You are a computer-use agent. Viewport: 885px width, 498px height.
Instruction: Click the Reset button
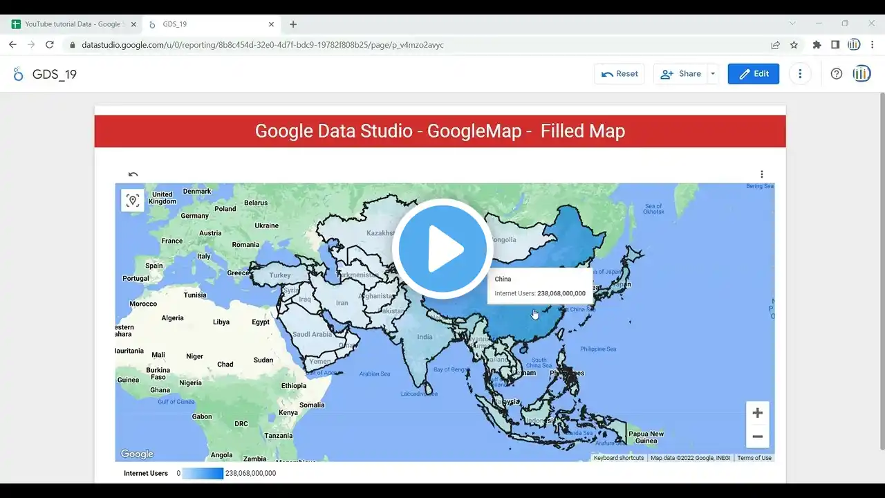coord(619,74)
